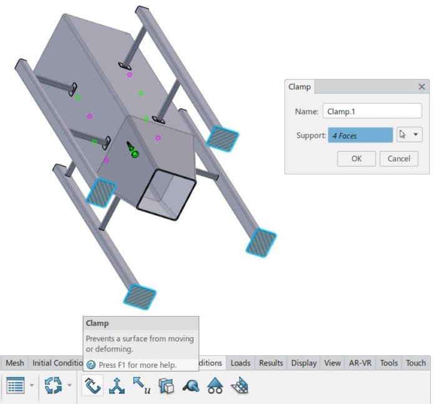
Task: Click the Support field showing 4 Faces
Action: click(360, 135)
